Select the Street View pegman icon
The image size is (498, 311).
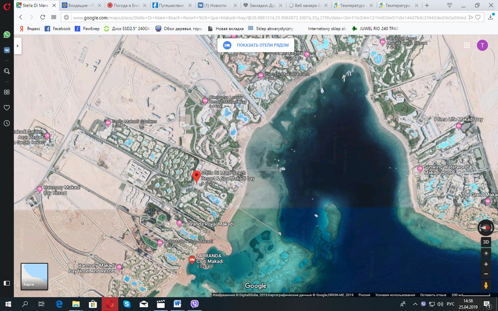(x=486, y=286)
